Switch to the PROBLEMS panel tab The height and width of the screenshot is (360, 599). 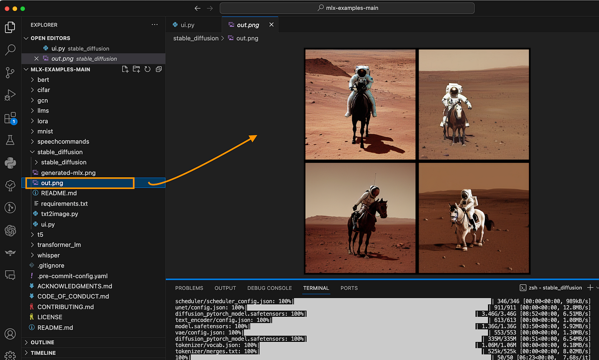coord(189,288)
